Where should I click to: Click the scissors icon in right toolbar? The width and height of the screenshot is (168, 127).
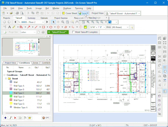click(x=160, y=56)
